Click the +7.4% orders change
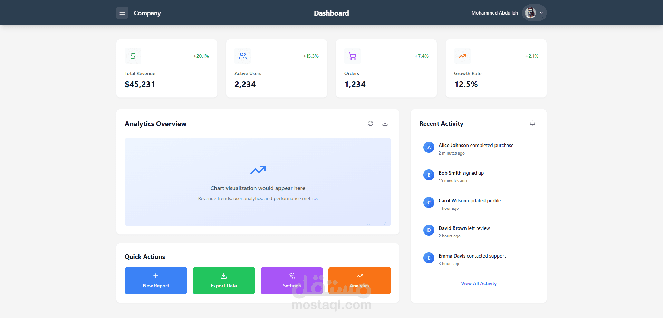Viewport: 663px width, 318px height. coord(422,56)
